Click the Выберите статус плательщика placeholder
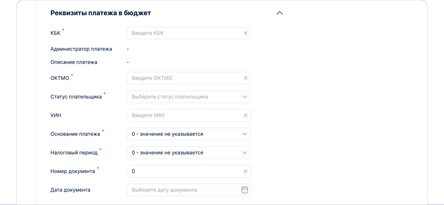Screen dimensions: 444x205 (x=170, y=97)
